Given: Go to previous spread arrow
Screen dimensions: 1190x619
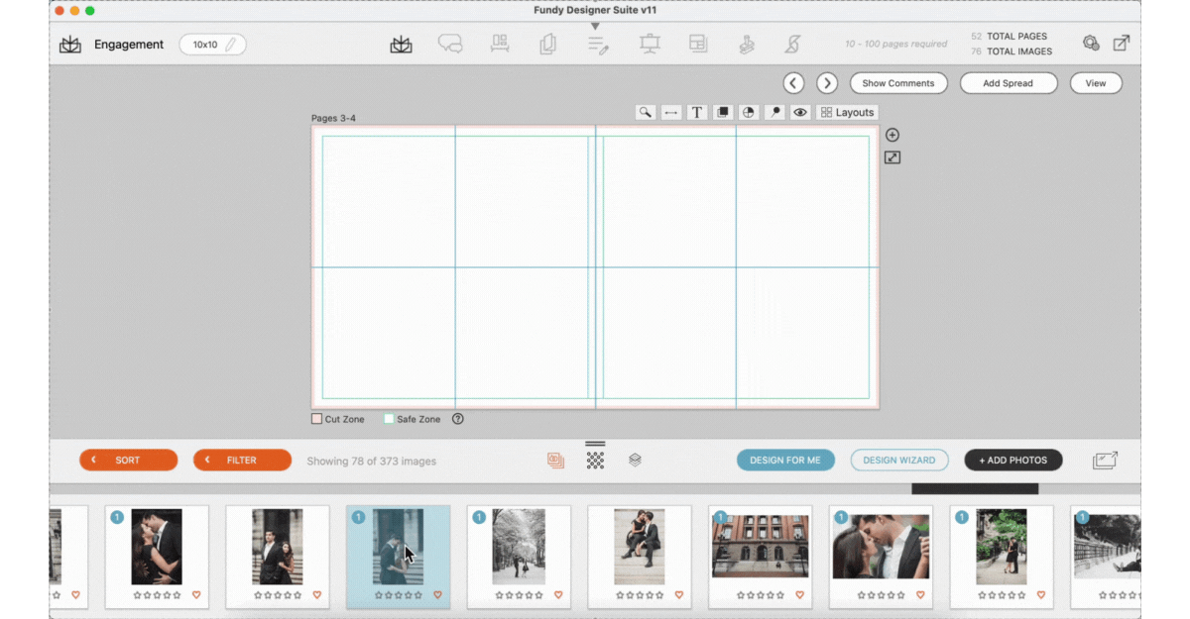Looking at the screenshot, I should click(793, 83).
